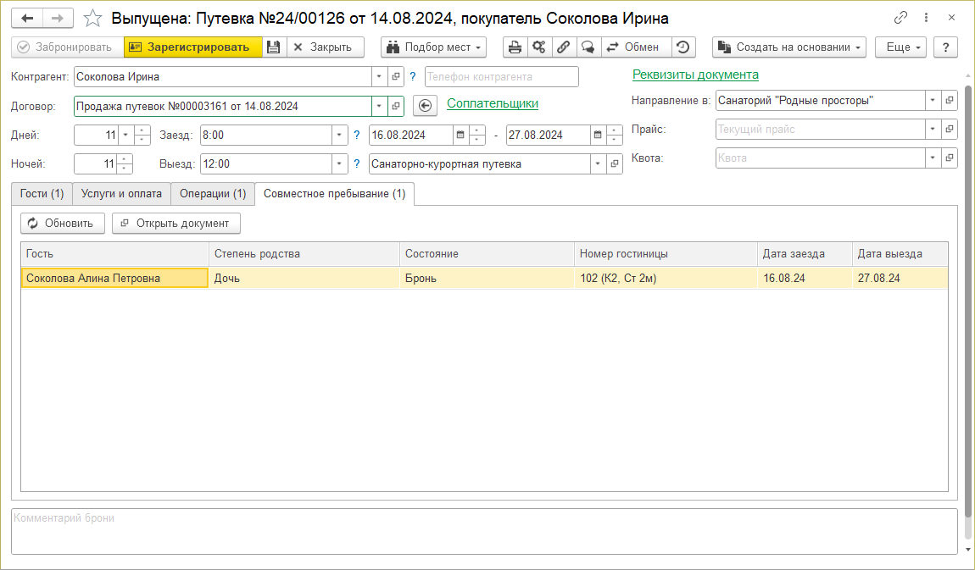Switch to Операции (1) tab
975x570 pixels.
click(213, 194)
